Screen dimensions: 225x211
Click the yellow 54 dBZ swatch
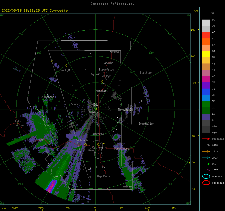[206, 54]
